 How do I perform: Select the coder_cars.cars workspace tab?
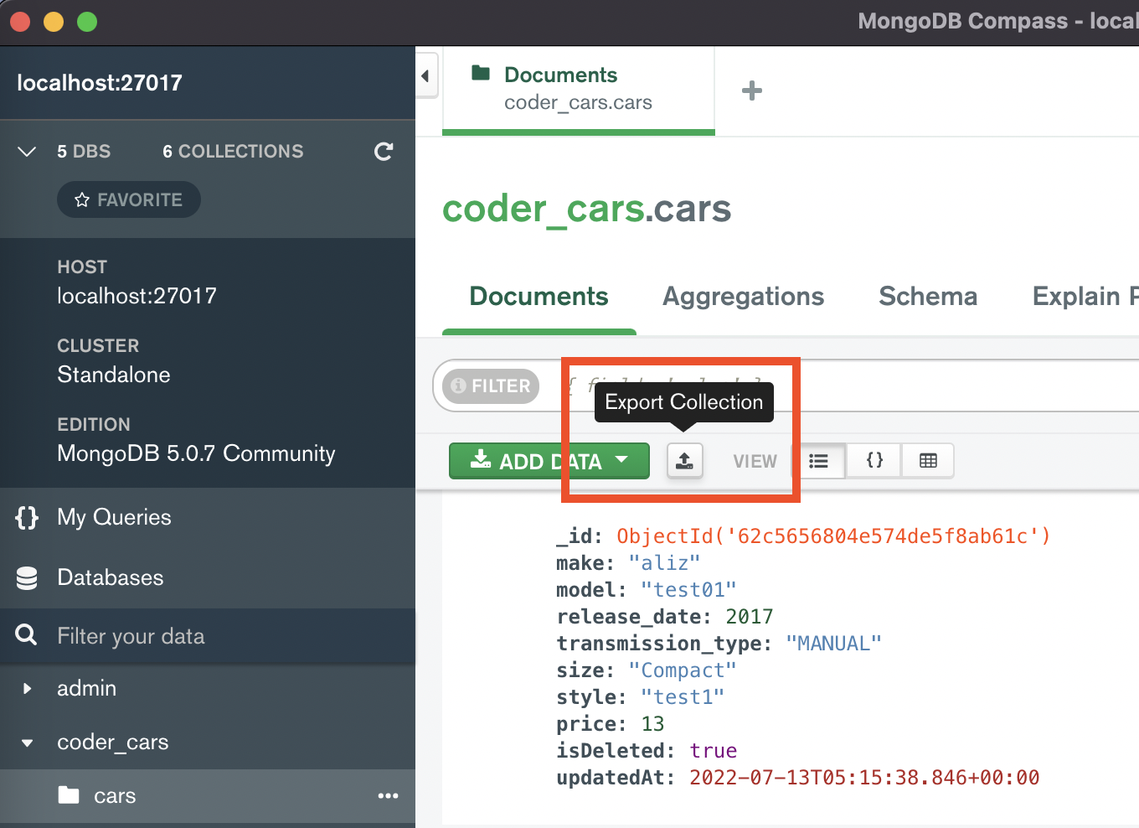[x=578, y=90]
